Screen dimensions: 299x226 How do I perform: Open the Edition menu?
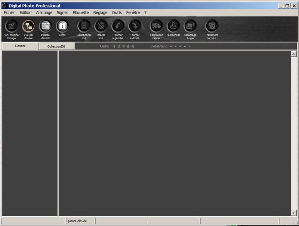pyautogui.click(x=25, y=13)
